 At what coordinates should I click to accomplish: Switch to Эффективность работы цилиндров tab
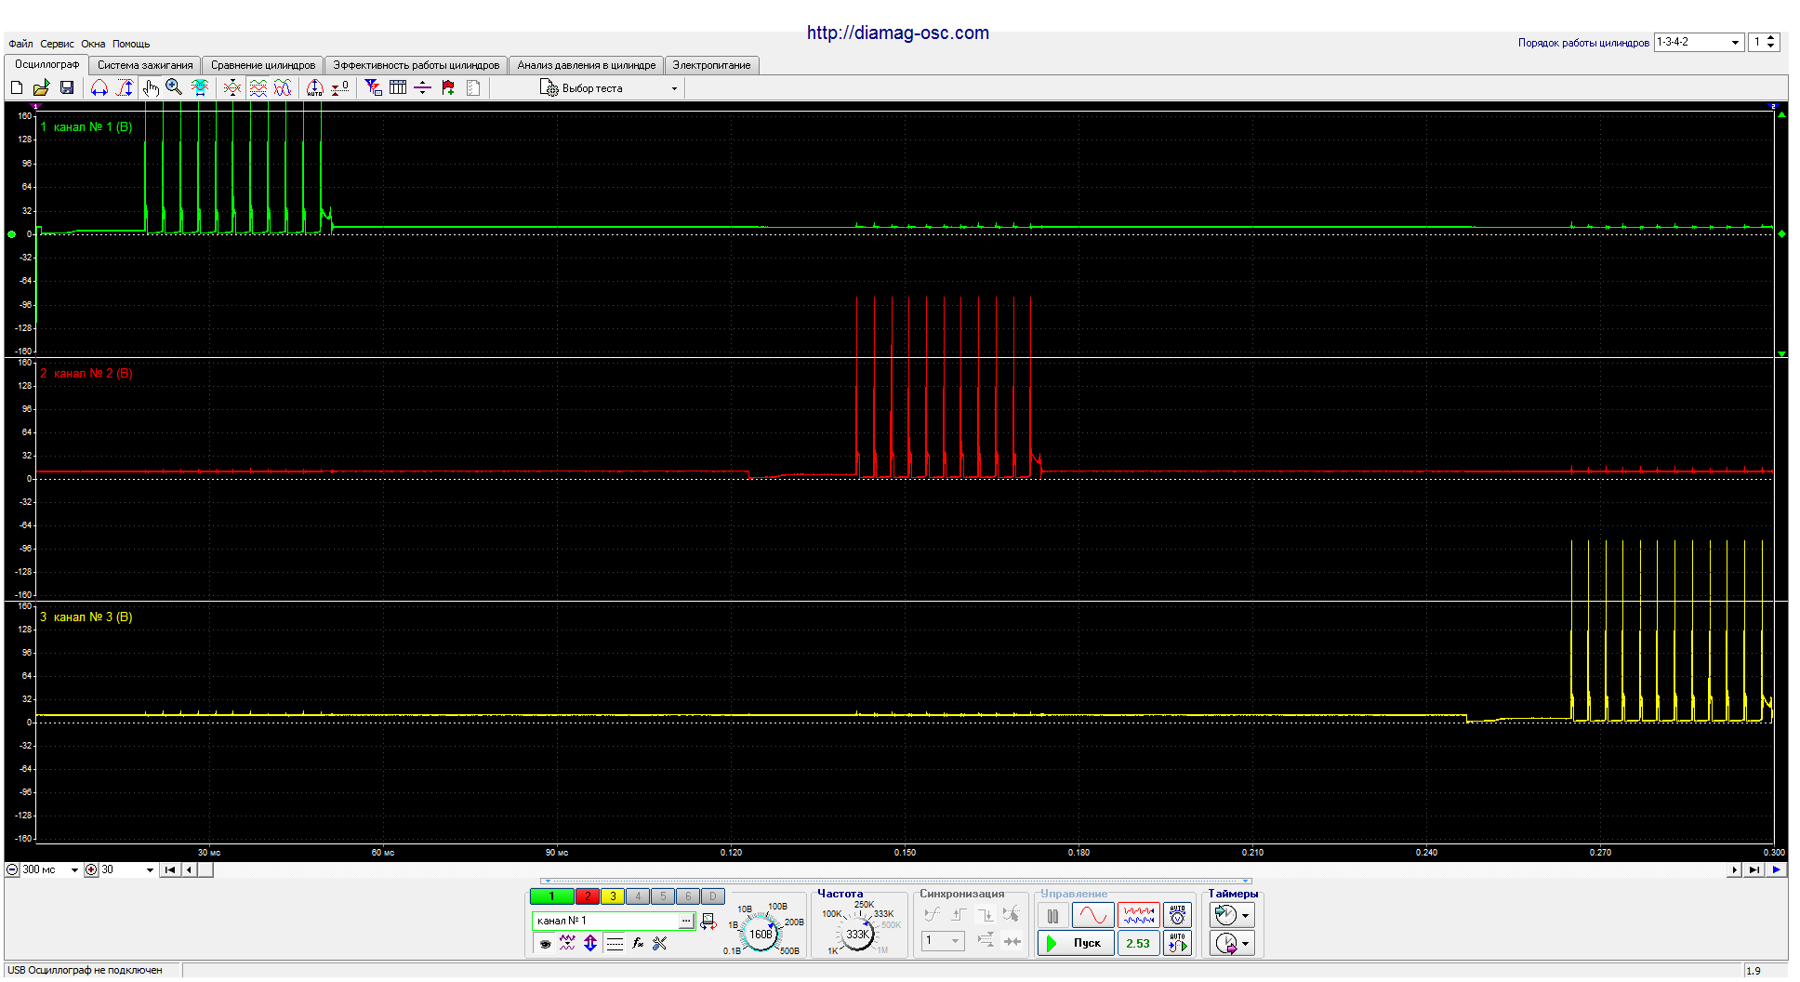click(x=417, y=65)
